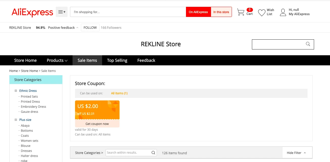Click the REKLINE Store banner title
This screenshot has height=162, width=330.
(x=161, y=44)
